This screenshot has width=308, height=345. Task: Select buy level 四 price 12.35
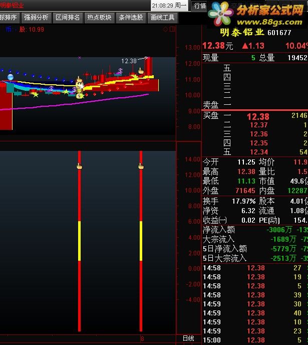point(259,143)
